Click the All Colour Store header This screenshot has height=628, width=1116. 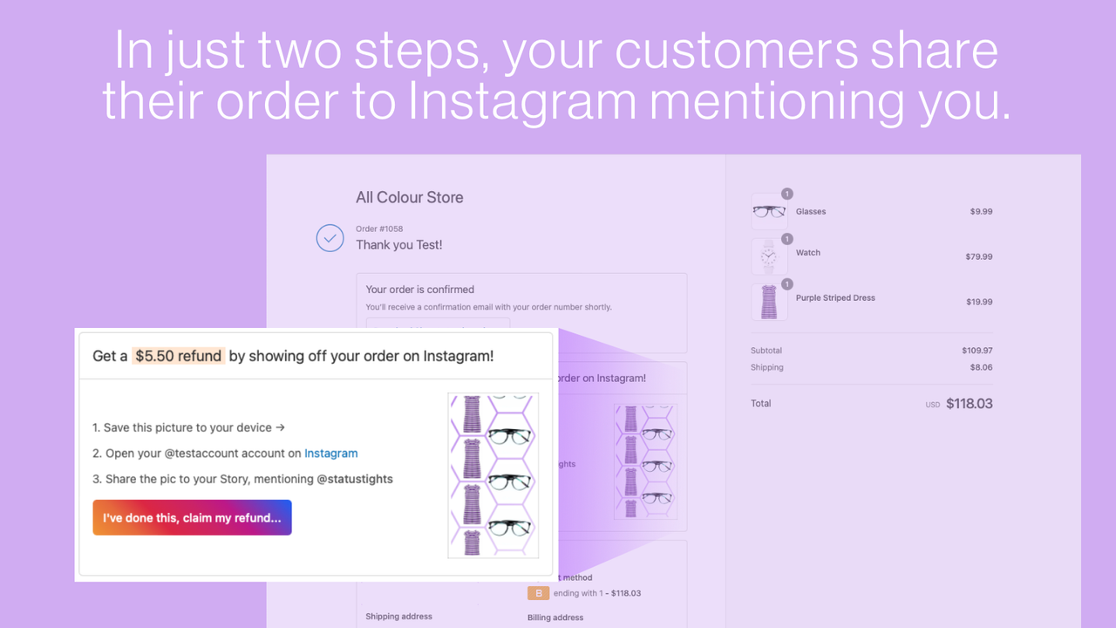(x=409, y=196)
